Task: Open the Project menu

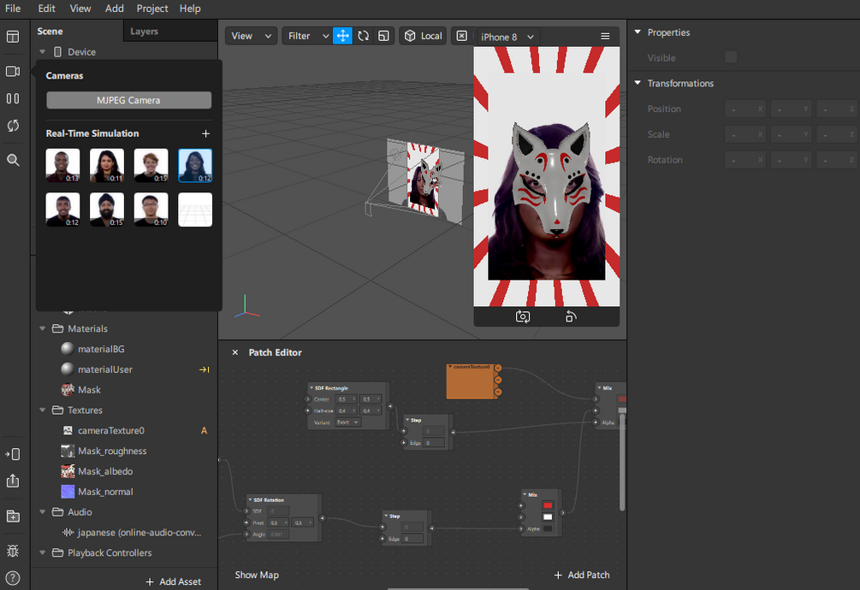Action: pyautogui.click(x=152, y=9)
